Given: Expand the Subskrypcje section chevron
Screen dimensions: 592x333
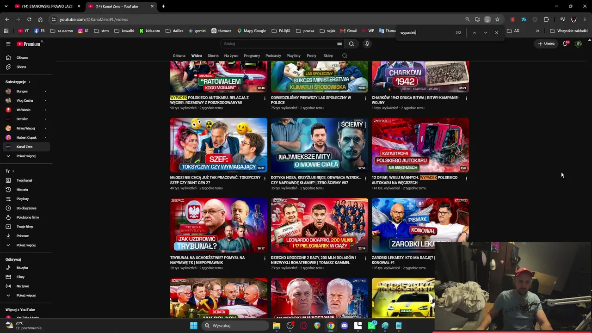Looking at the screenshot, I should click(x=30, y=82).
